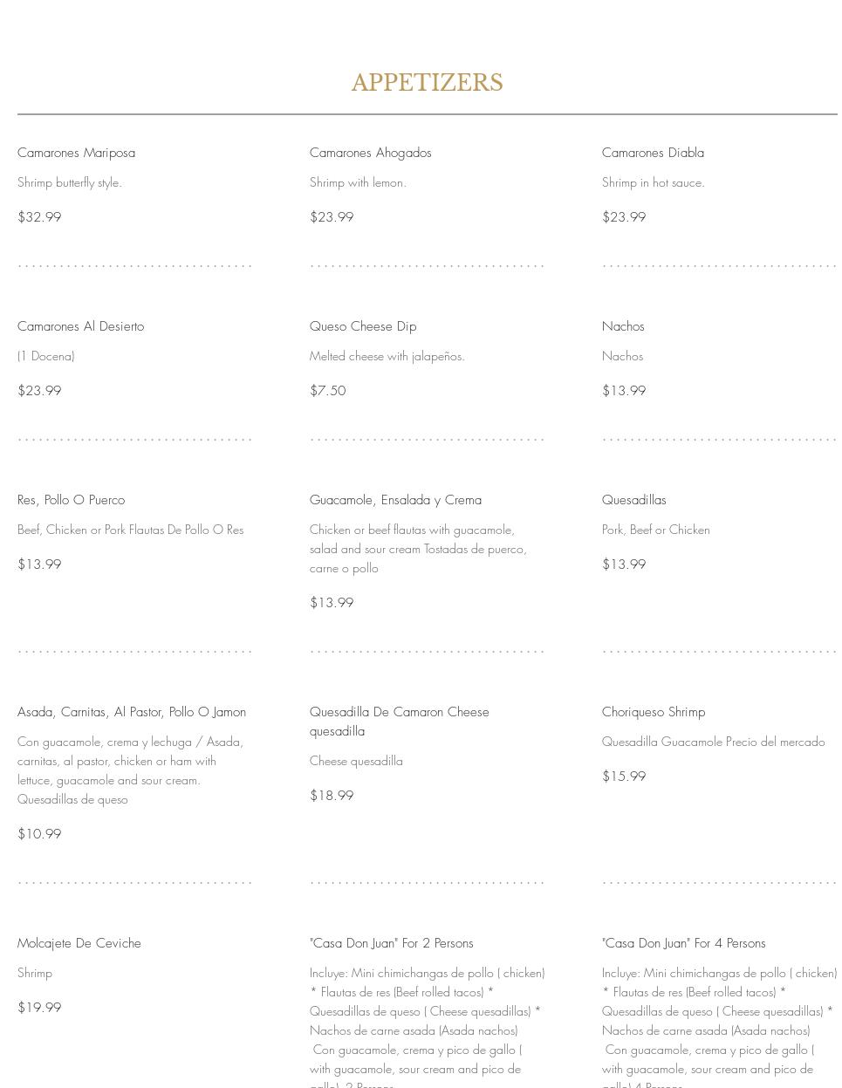The width and height of the screenshot is (842, 1088).
Task: Click Quesadilla De Camaron Cheese quesadilla title
Action: coord(399,722)
